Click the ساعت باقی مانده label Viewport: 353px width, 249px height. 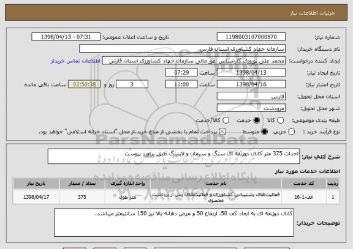[45, 84]
